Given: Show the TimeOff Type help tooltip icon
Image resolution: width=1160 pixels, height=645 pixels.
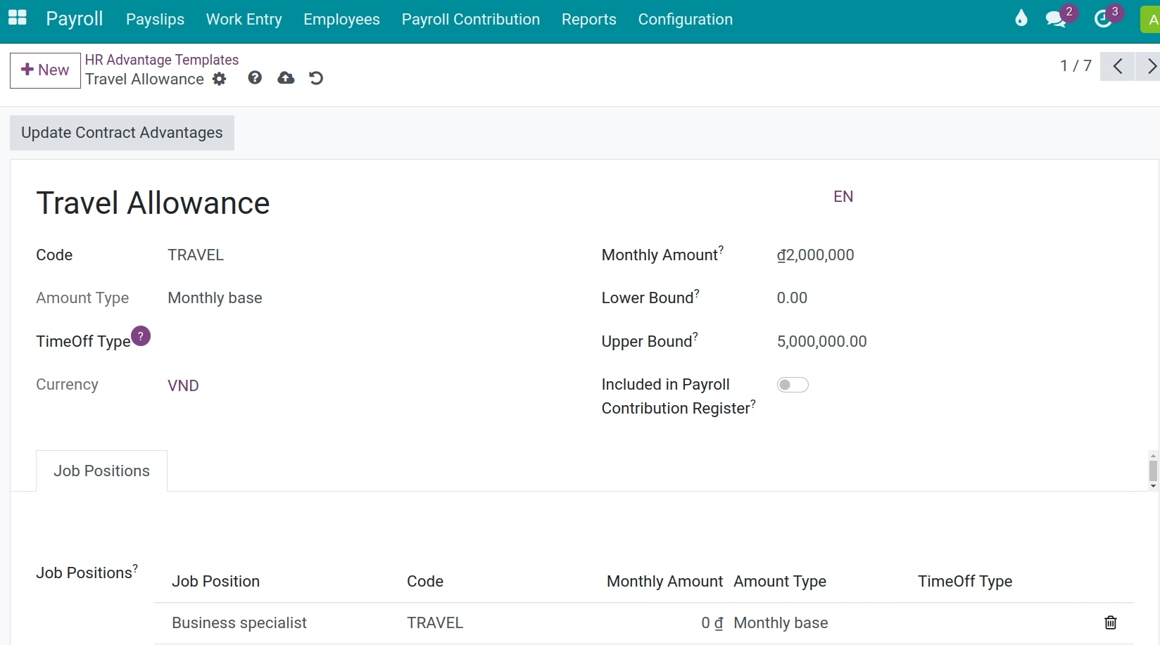Looking at the screenshot, I should (x=141, y=336).
